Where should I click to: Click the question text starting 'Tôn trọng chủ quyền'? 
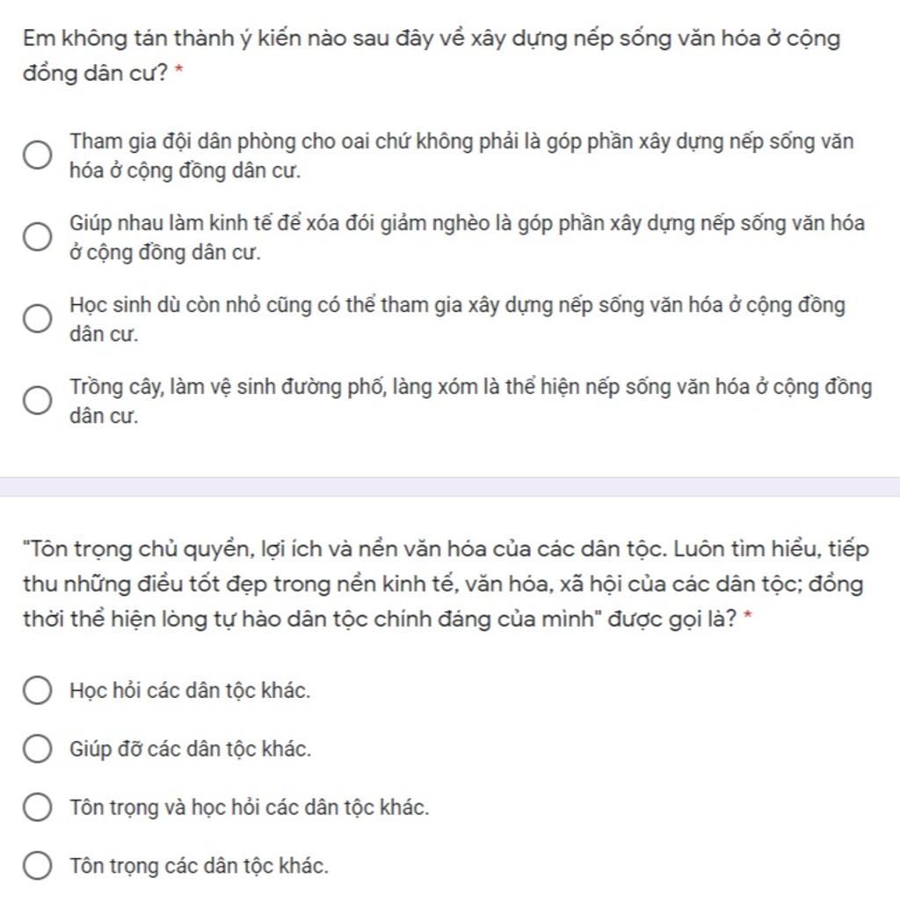[446, 584]
